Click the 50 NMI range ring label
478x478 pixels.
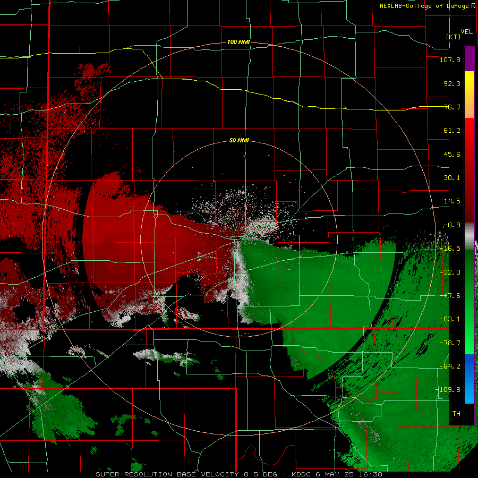[239, 141]
